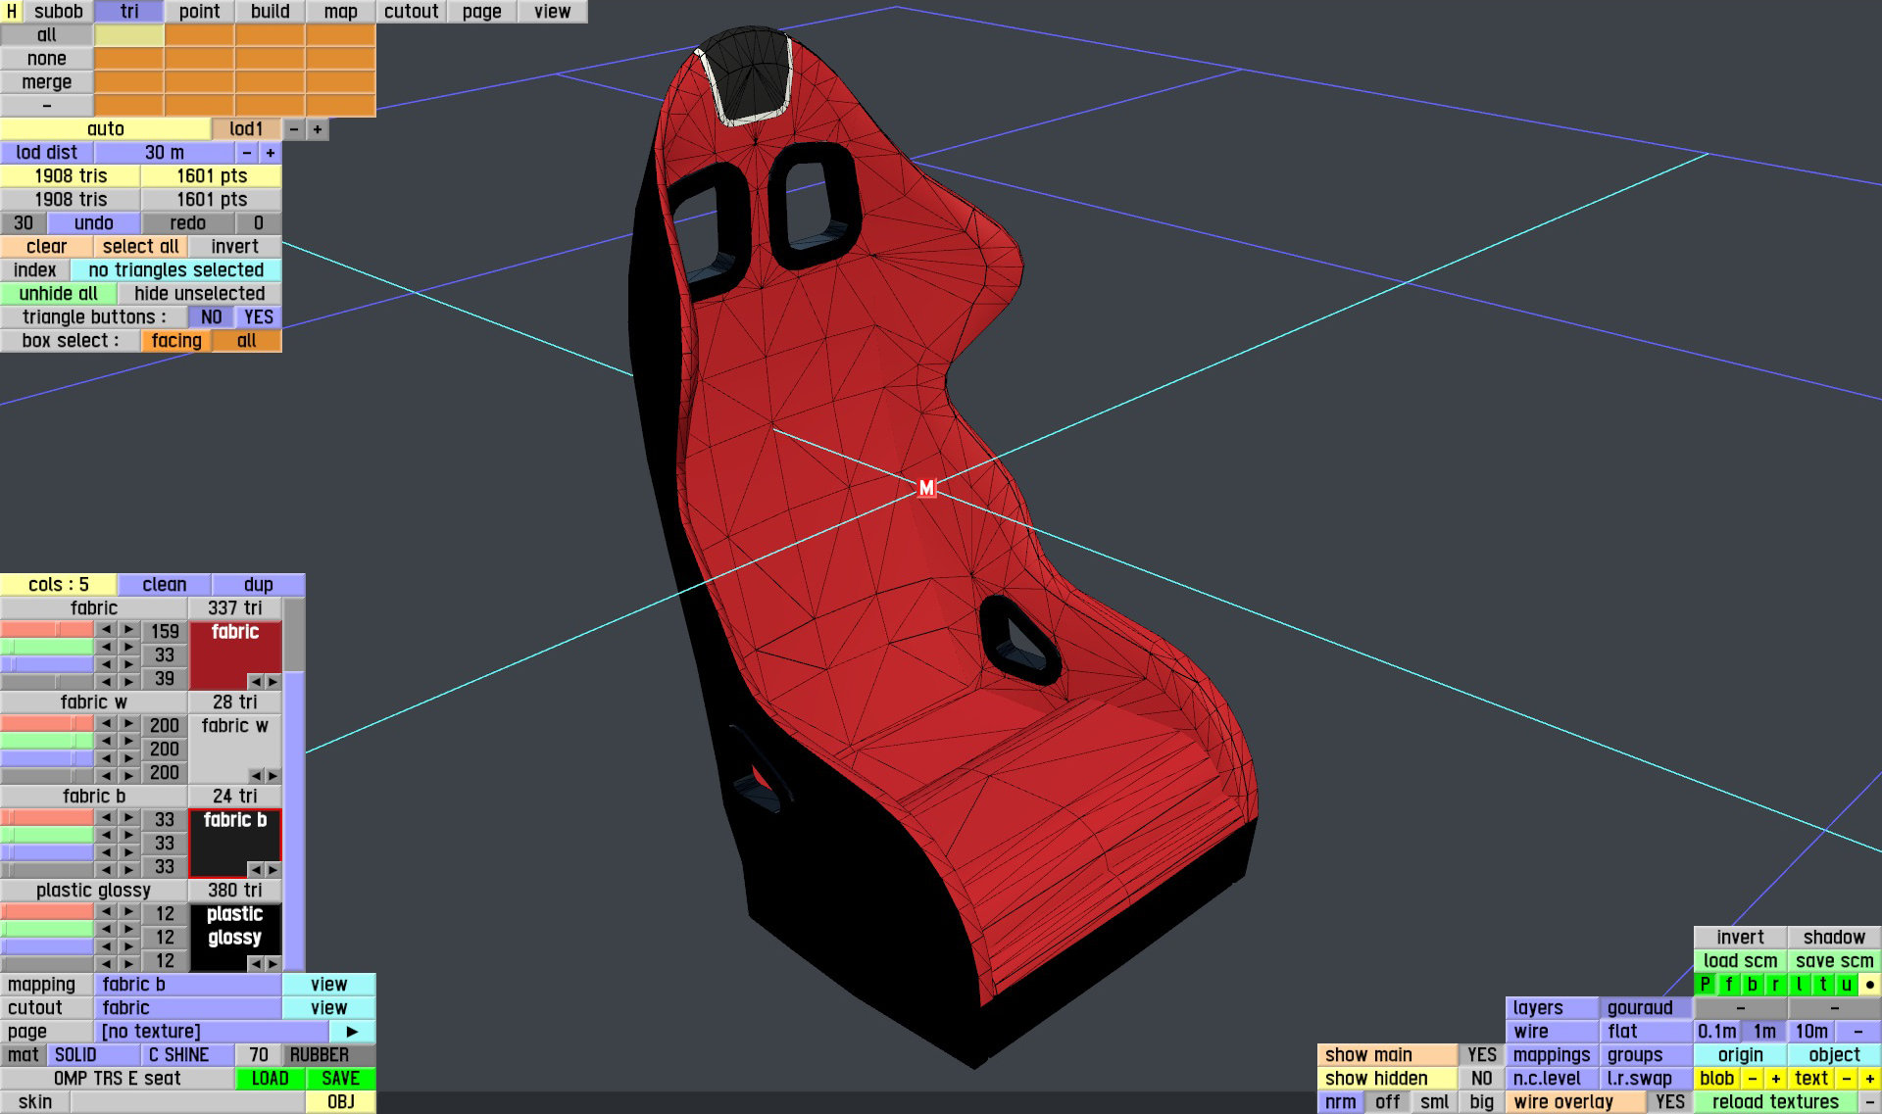Click the 't' top view button
The width and height of the screenshot is (1882, 1114).
pyautogui.click(x=1823, y=985)
